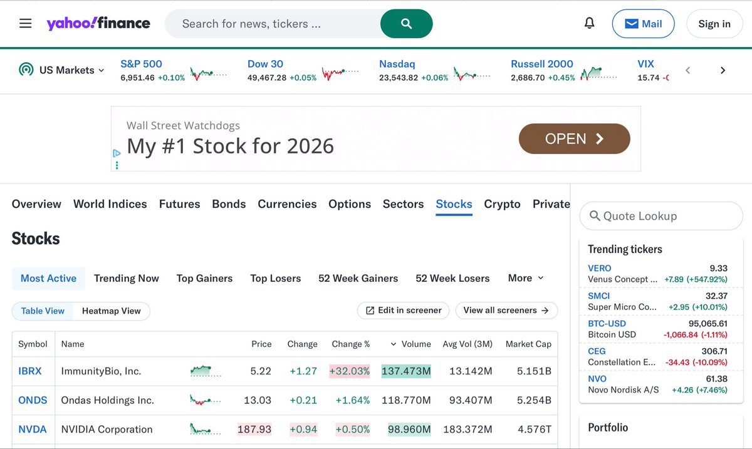Select the Top Losers screener
This screenshot has height=449, width=752.
coord(276,278)
